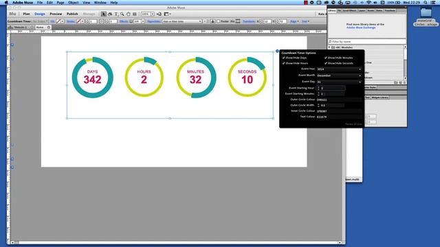Screen dimensions: 440x247
Task: Close the Home page tab
Action: 49,27
